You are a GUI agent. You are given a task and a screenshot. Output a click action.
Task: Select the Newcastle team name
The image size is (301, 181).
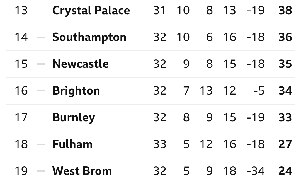pos(80,64)
